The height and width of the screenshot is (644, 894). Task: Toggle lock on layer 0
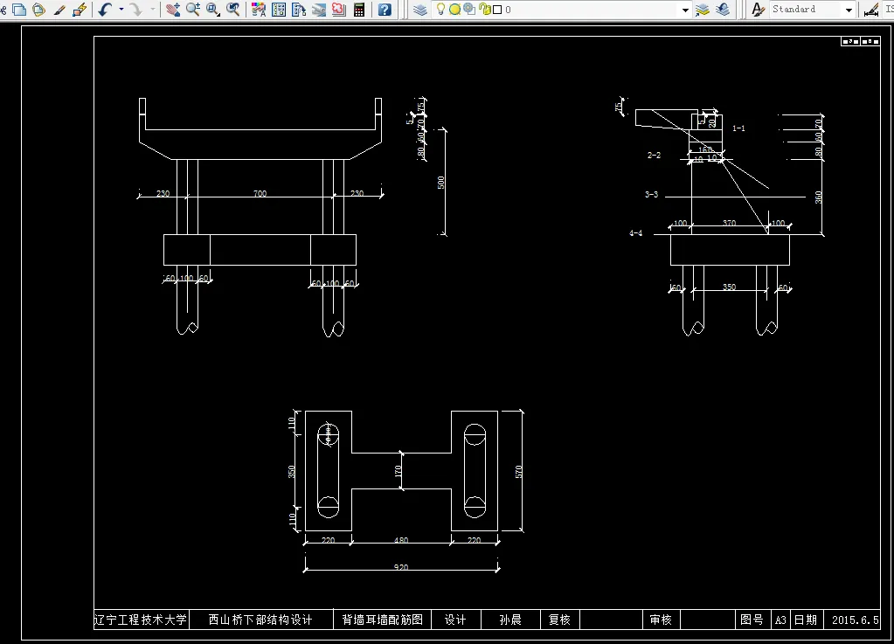[485, 9]
